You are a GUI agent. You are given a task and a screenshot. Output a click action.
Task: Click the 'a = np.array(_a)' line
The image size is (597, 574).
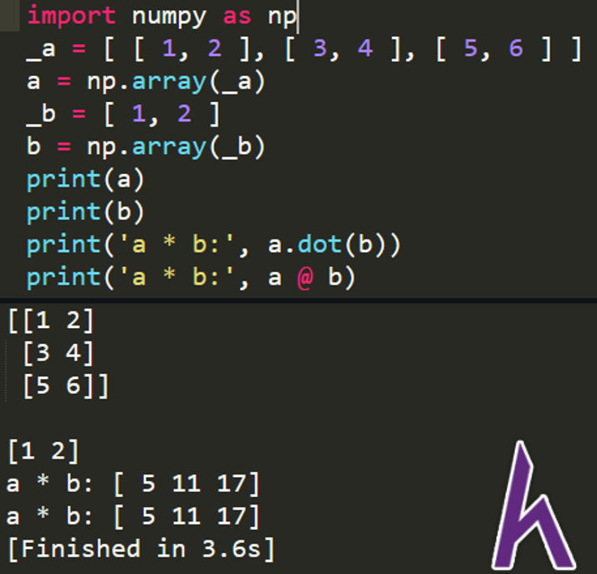[145, 82]
